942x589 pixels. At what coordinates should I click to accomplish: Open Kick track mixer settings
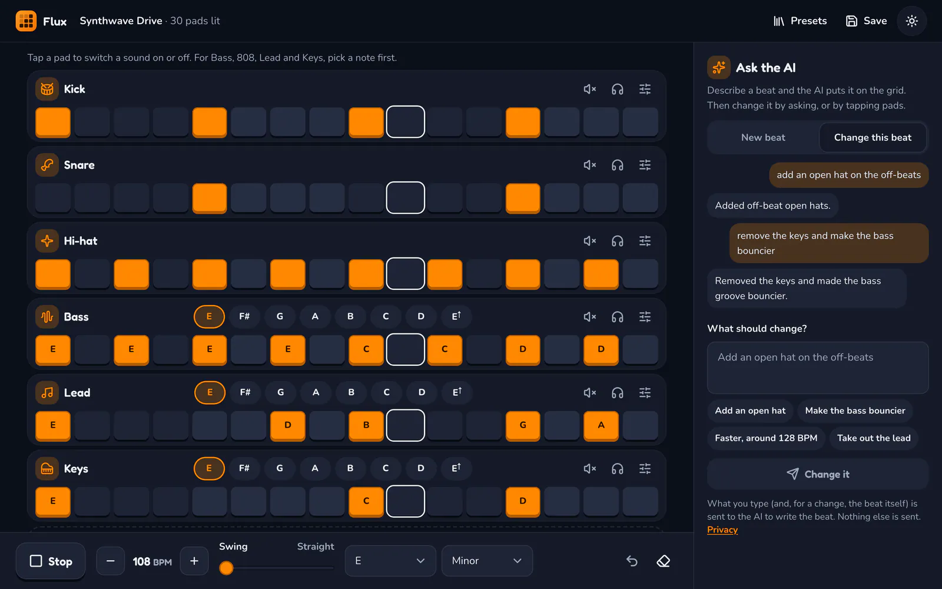(645, 89)
